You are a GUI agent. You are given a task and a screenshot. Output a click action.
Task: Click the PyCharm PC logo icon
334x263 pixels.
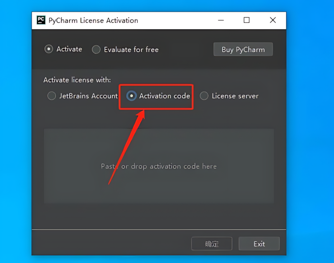coord(41,20)
